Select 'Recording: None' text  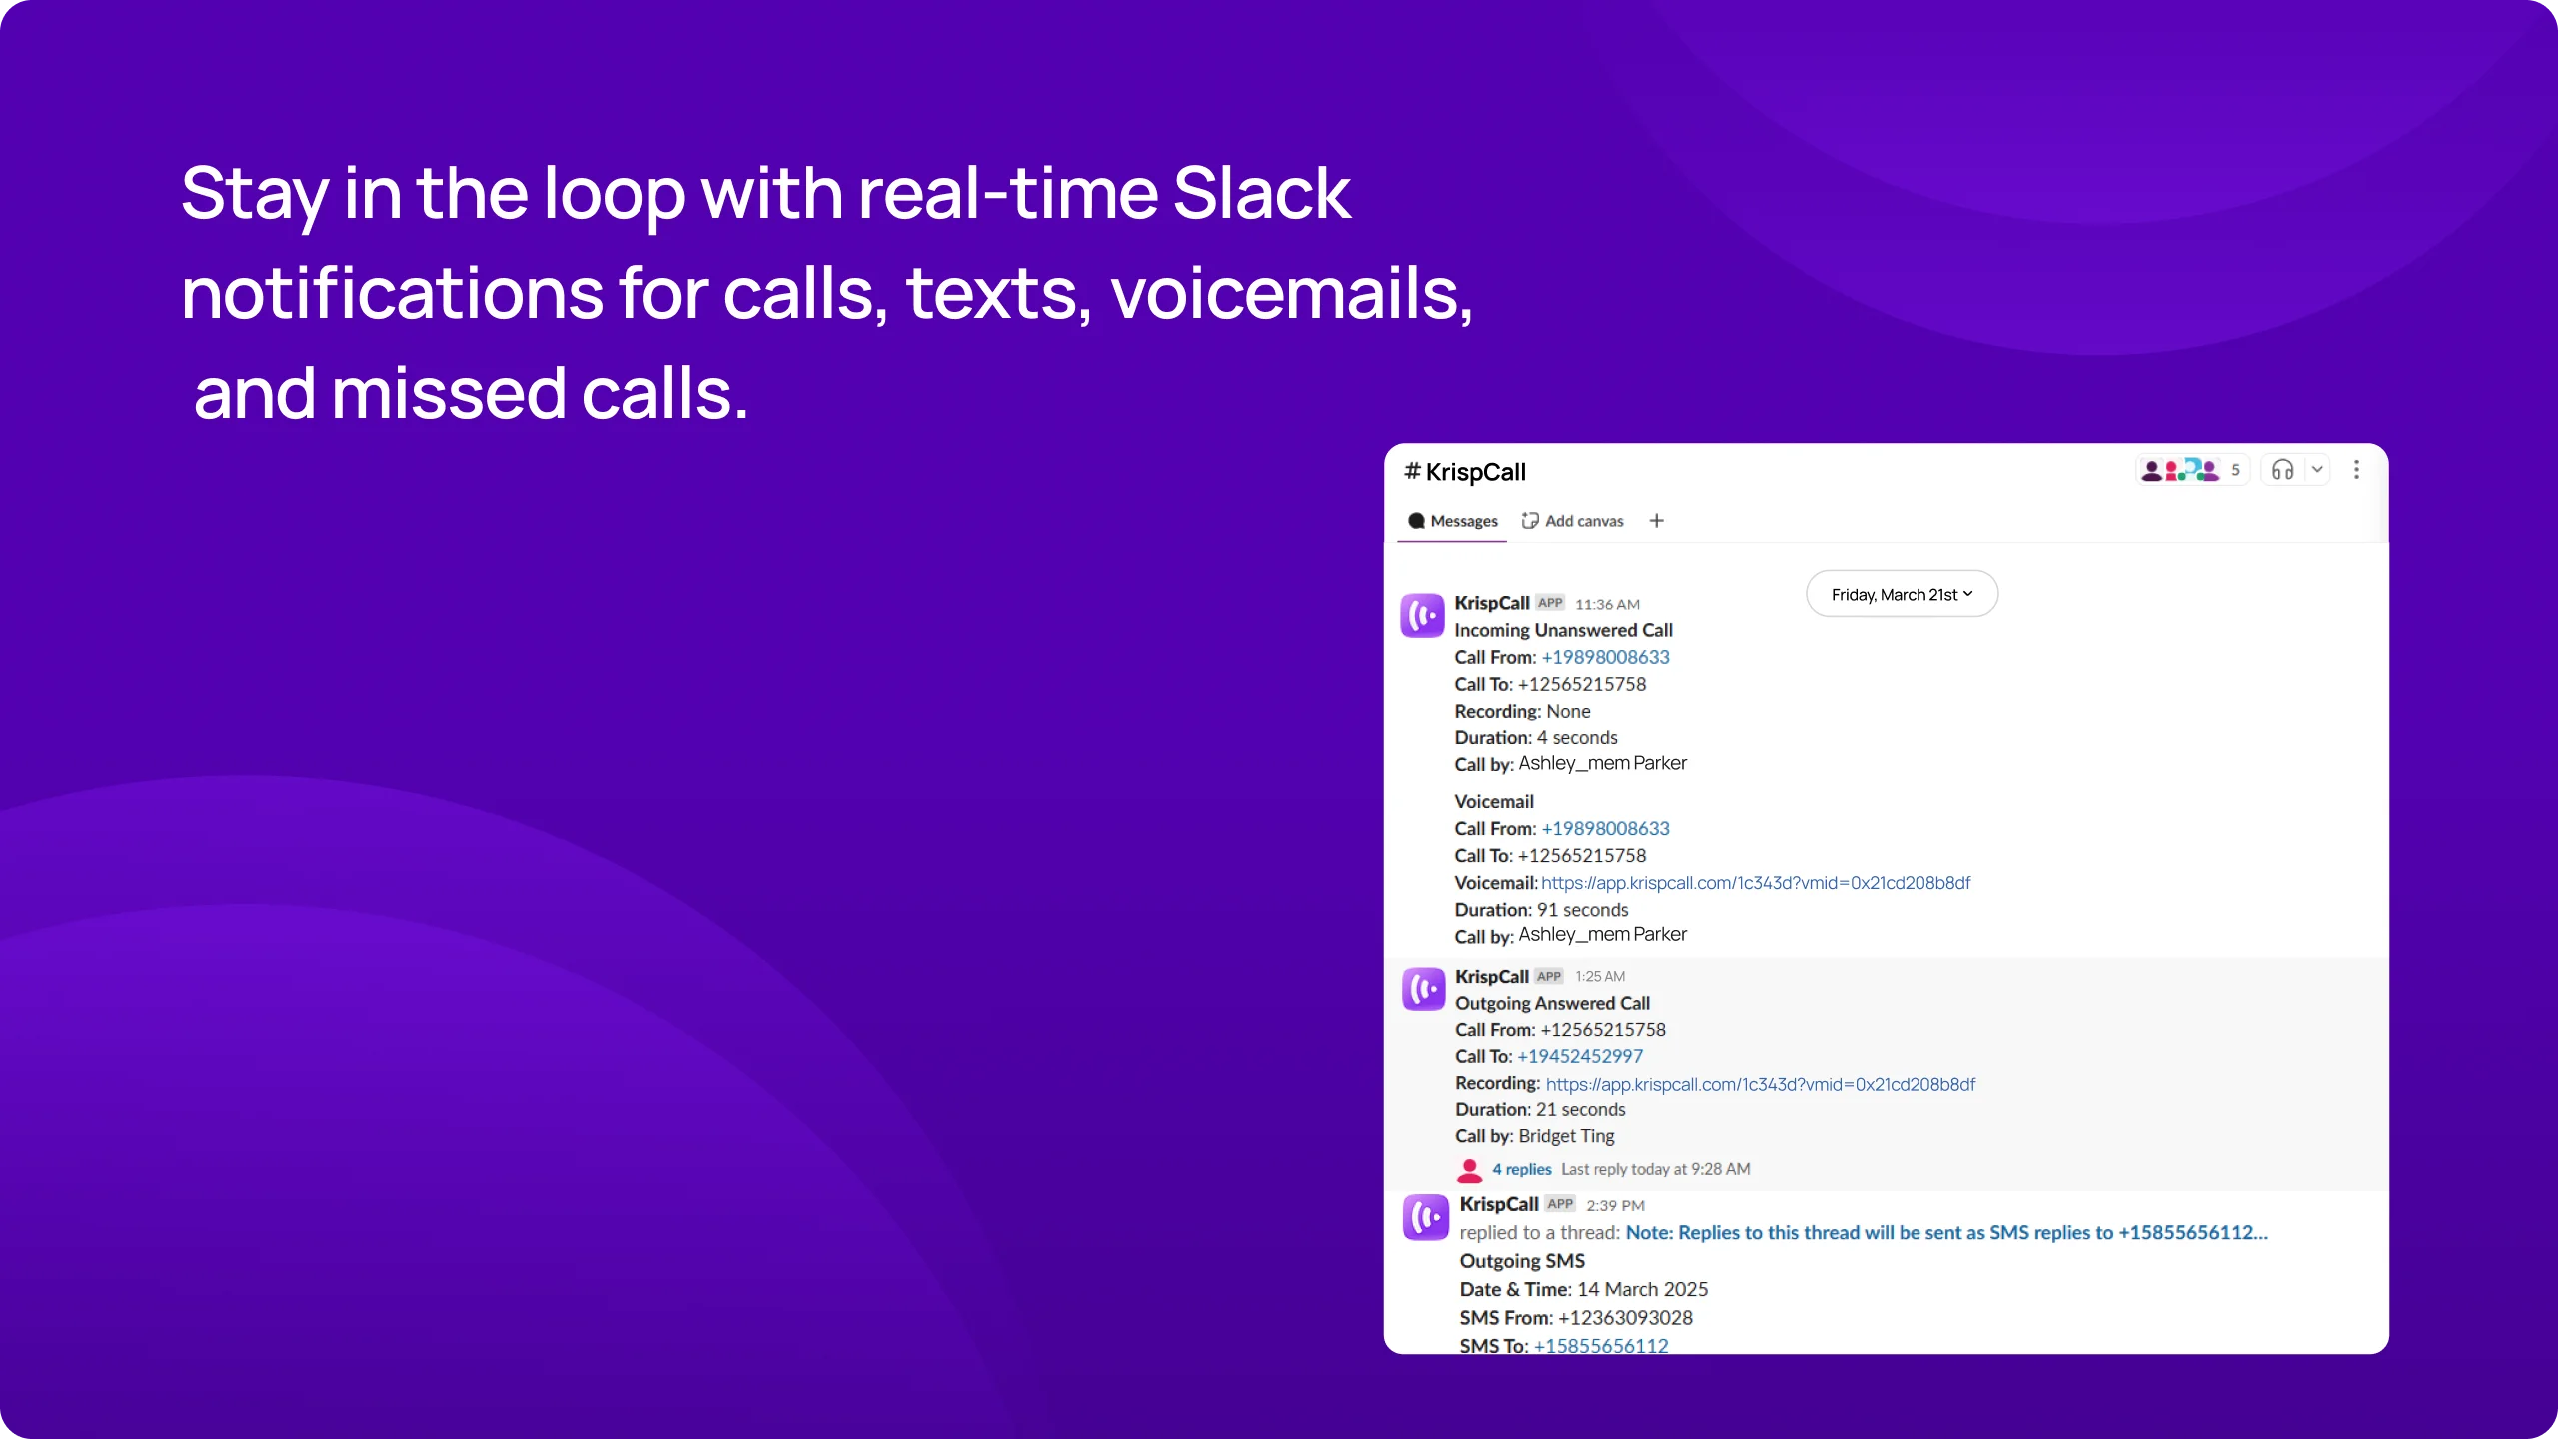click(1522, 711)
